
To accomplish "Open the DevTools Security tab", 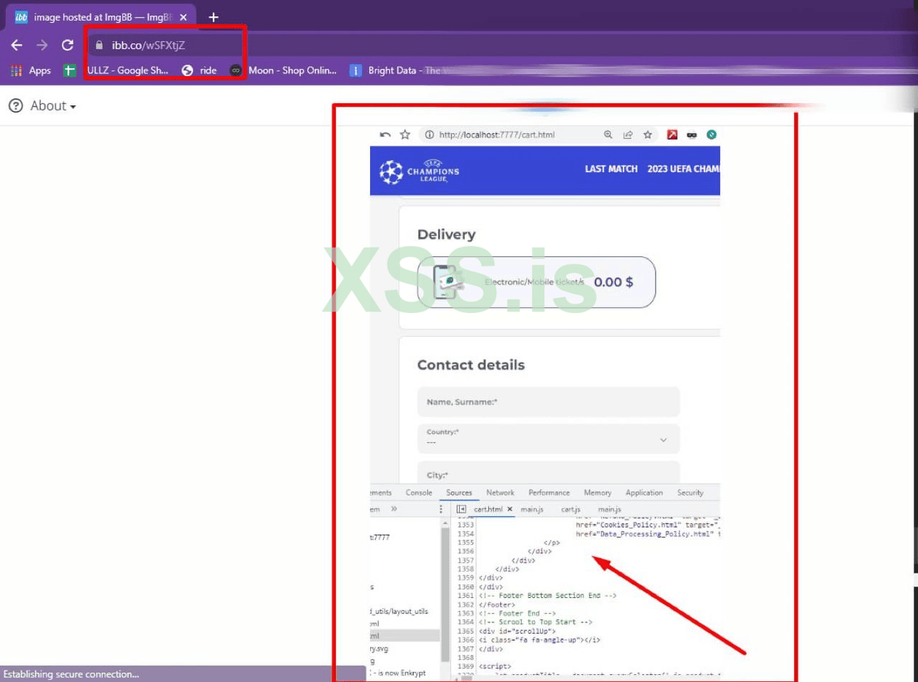I will (x=691, y=492).
